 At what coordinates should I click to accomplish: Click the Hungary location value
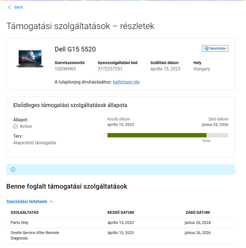(x=202, y=69)
